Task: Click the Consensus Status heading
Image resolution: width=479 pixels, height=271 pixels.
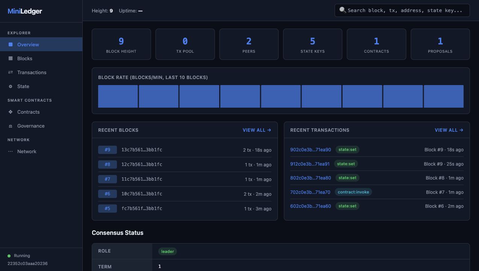Action: click(117, 233)
